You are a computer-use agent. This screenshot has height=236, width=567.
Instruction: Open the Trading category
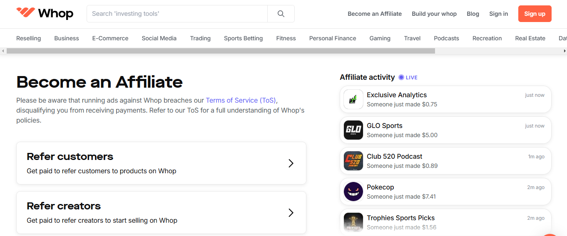(200, 38)
